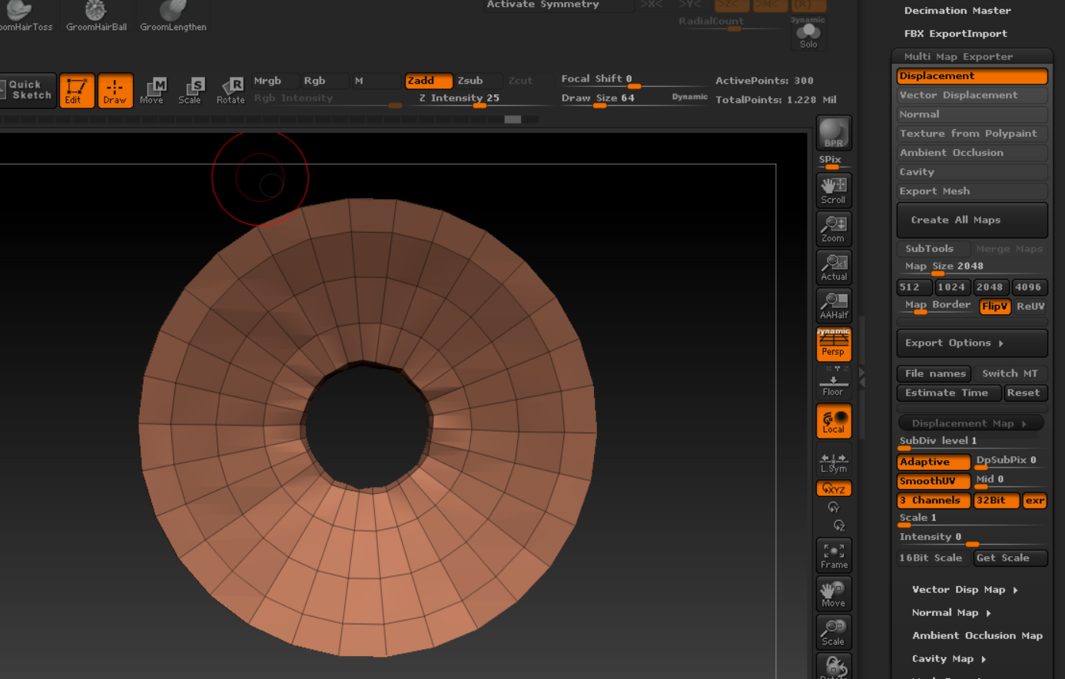
Task: Toggle Export Mesh option
Action: 972,191
